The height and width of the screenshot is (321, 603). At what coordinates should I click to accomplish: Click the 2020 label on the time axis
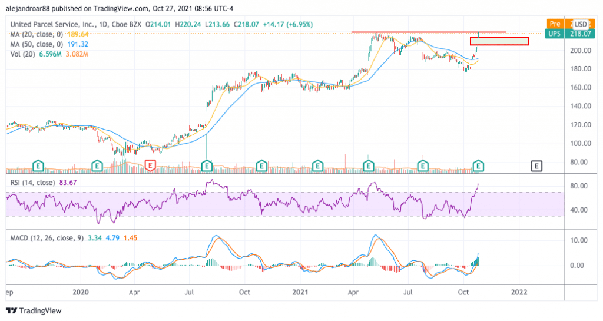click(80, 292)
